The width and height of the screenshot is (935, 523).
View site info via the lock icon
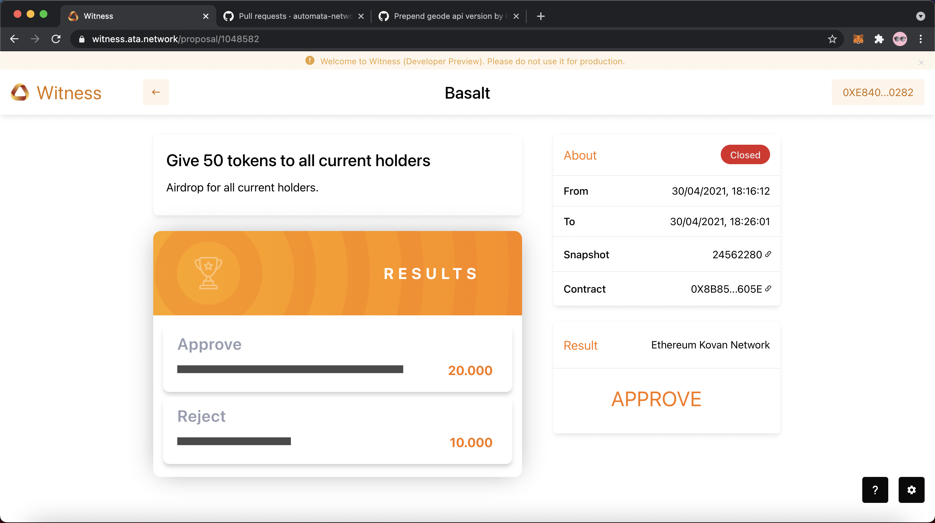82,39
